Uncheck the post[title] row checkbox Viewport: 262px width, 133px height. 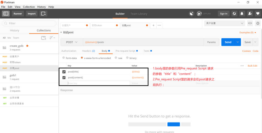tap(64, 72)
